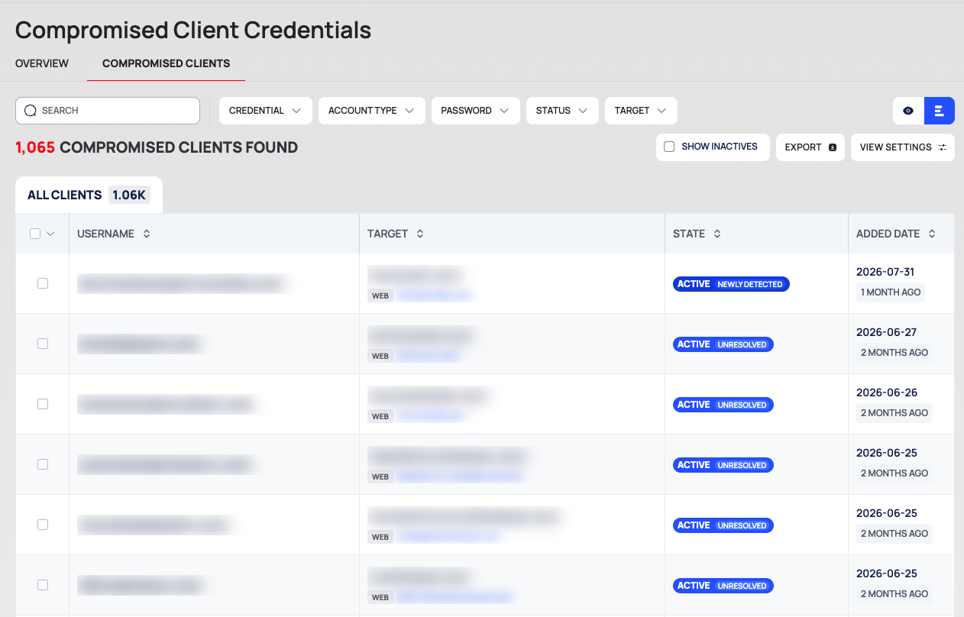The image size is (964, 617).
Task: Click the blurred username in 2026-07-31 row
Action: tap(182, 283)
